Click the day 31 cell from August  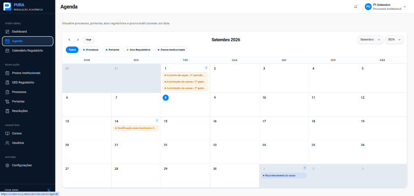136,78
